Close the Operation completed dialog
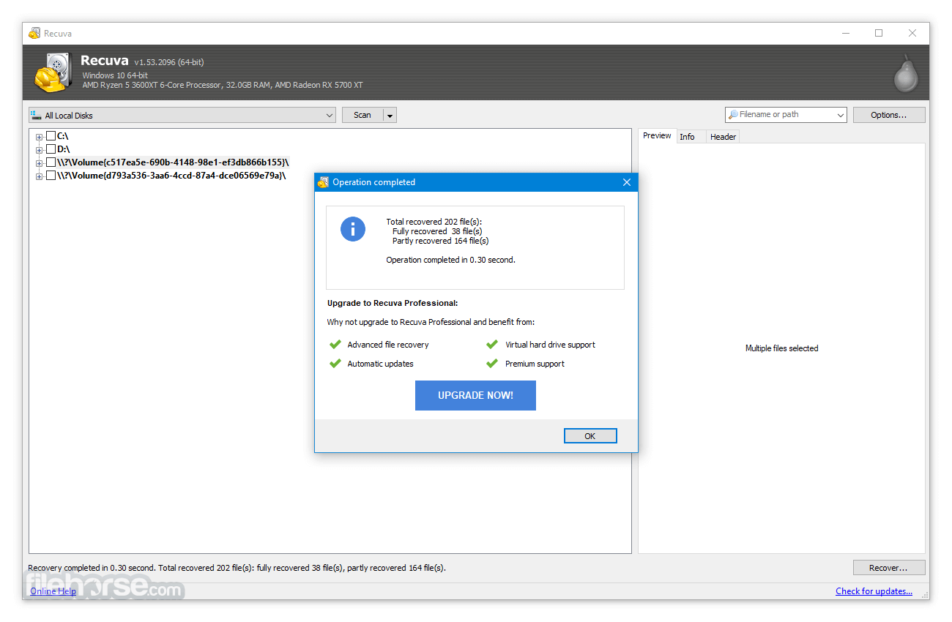Screen dimensions: 952x622 [626, 182]
